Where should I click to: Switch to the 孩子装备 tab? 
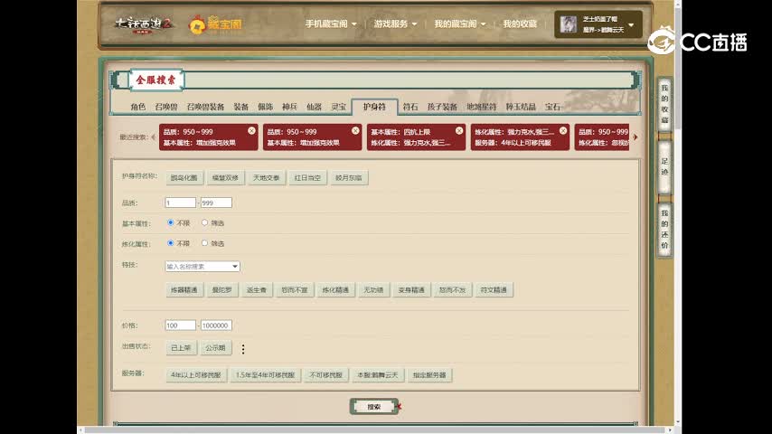pyautogui.click(x=442, y=107)
